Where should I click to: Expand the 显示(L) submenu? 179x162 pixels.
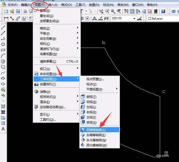(57, 114)
